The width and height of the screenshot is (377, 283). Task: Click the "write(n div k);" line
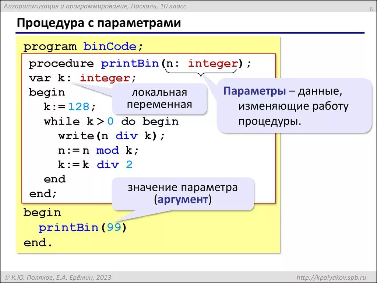tap(112, 136)
